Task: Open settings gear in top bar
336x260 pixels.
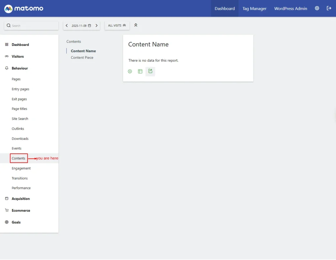Action: coord(317,9)
